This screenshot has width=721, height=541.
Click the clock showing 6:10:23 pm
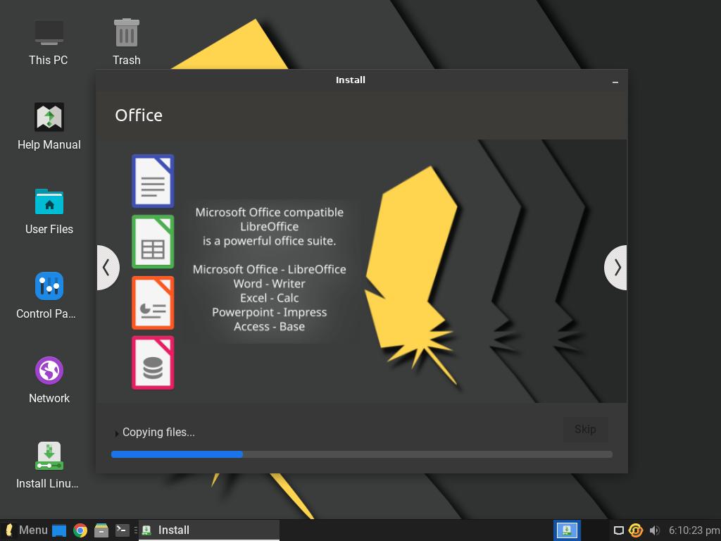pyautogui.click(x=694, y=530)
